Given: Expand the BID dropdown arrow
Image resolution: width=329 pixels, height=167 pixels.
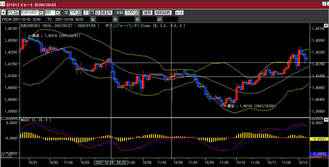Looking at the screenshot, I should [58, 13].
